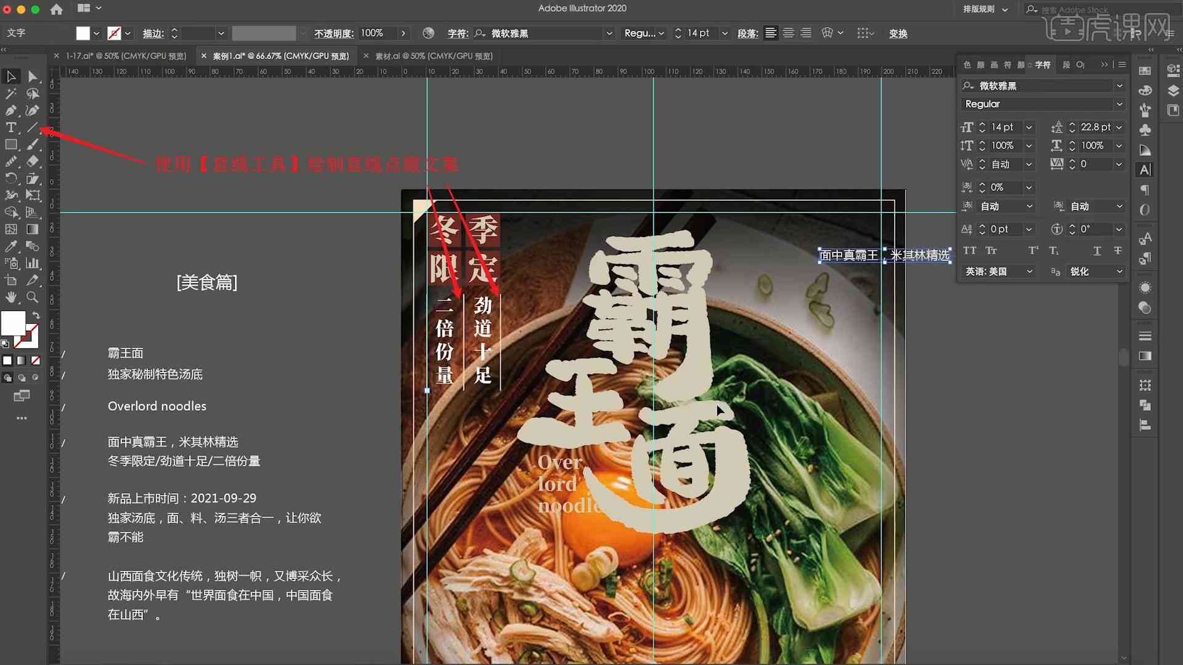Select the Magic Wand tool

11,94
